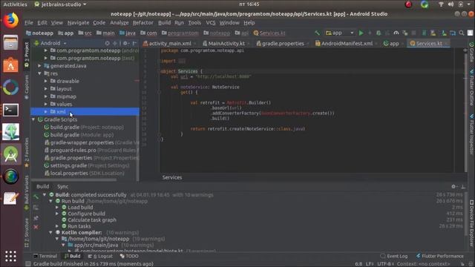Screen dimensions: 475x267
Task: Collapse the Kotlin compiler node
Action: (x=51, y=232)
